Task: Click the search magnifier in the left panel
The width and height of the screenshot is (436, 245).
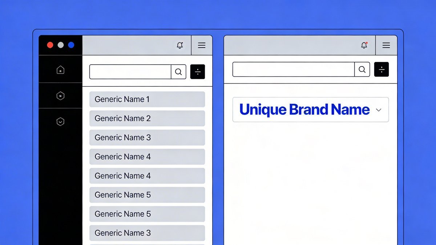Action: pyautogui.click(x=178, y=72)
